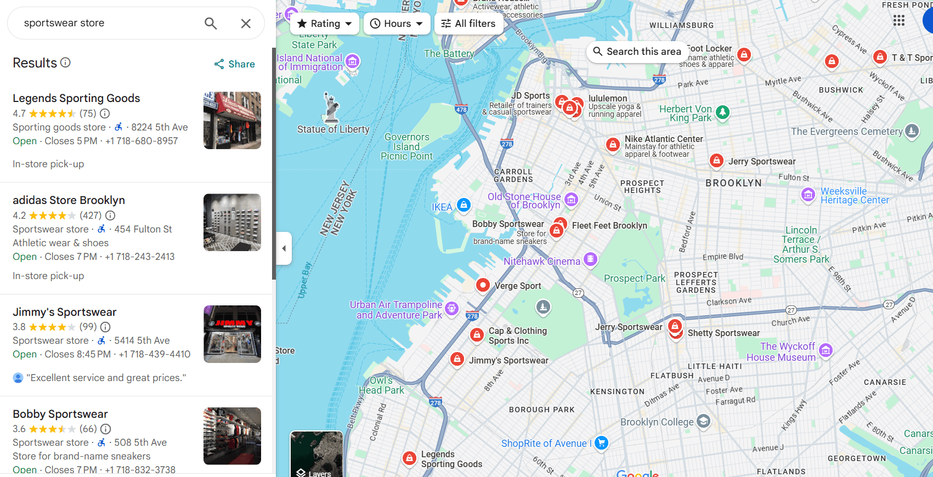Click Weeksville Heritage Center pin
This screenshot has width=933, height=477.
[808, 195]
